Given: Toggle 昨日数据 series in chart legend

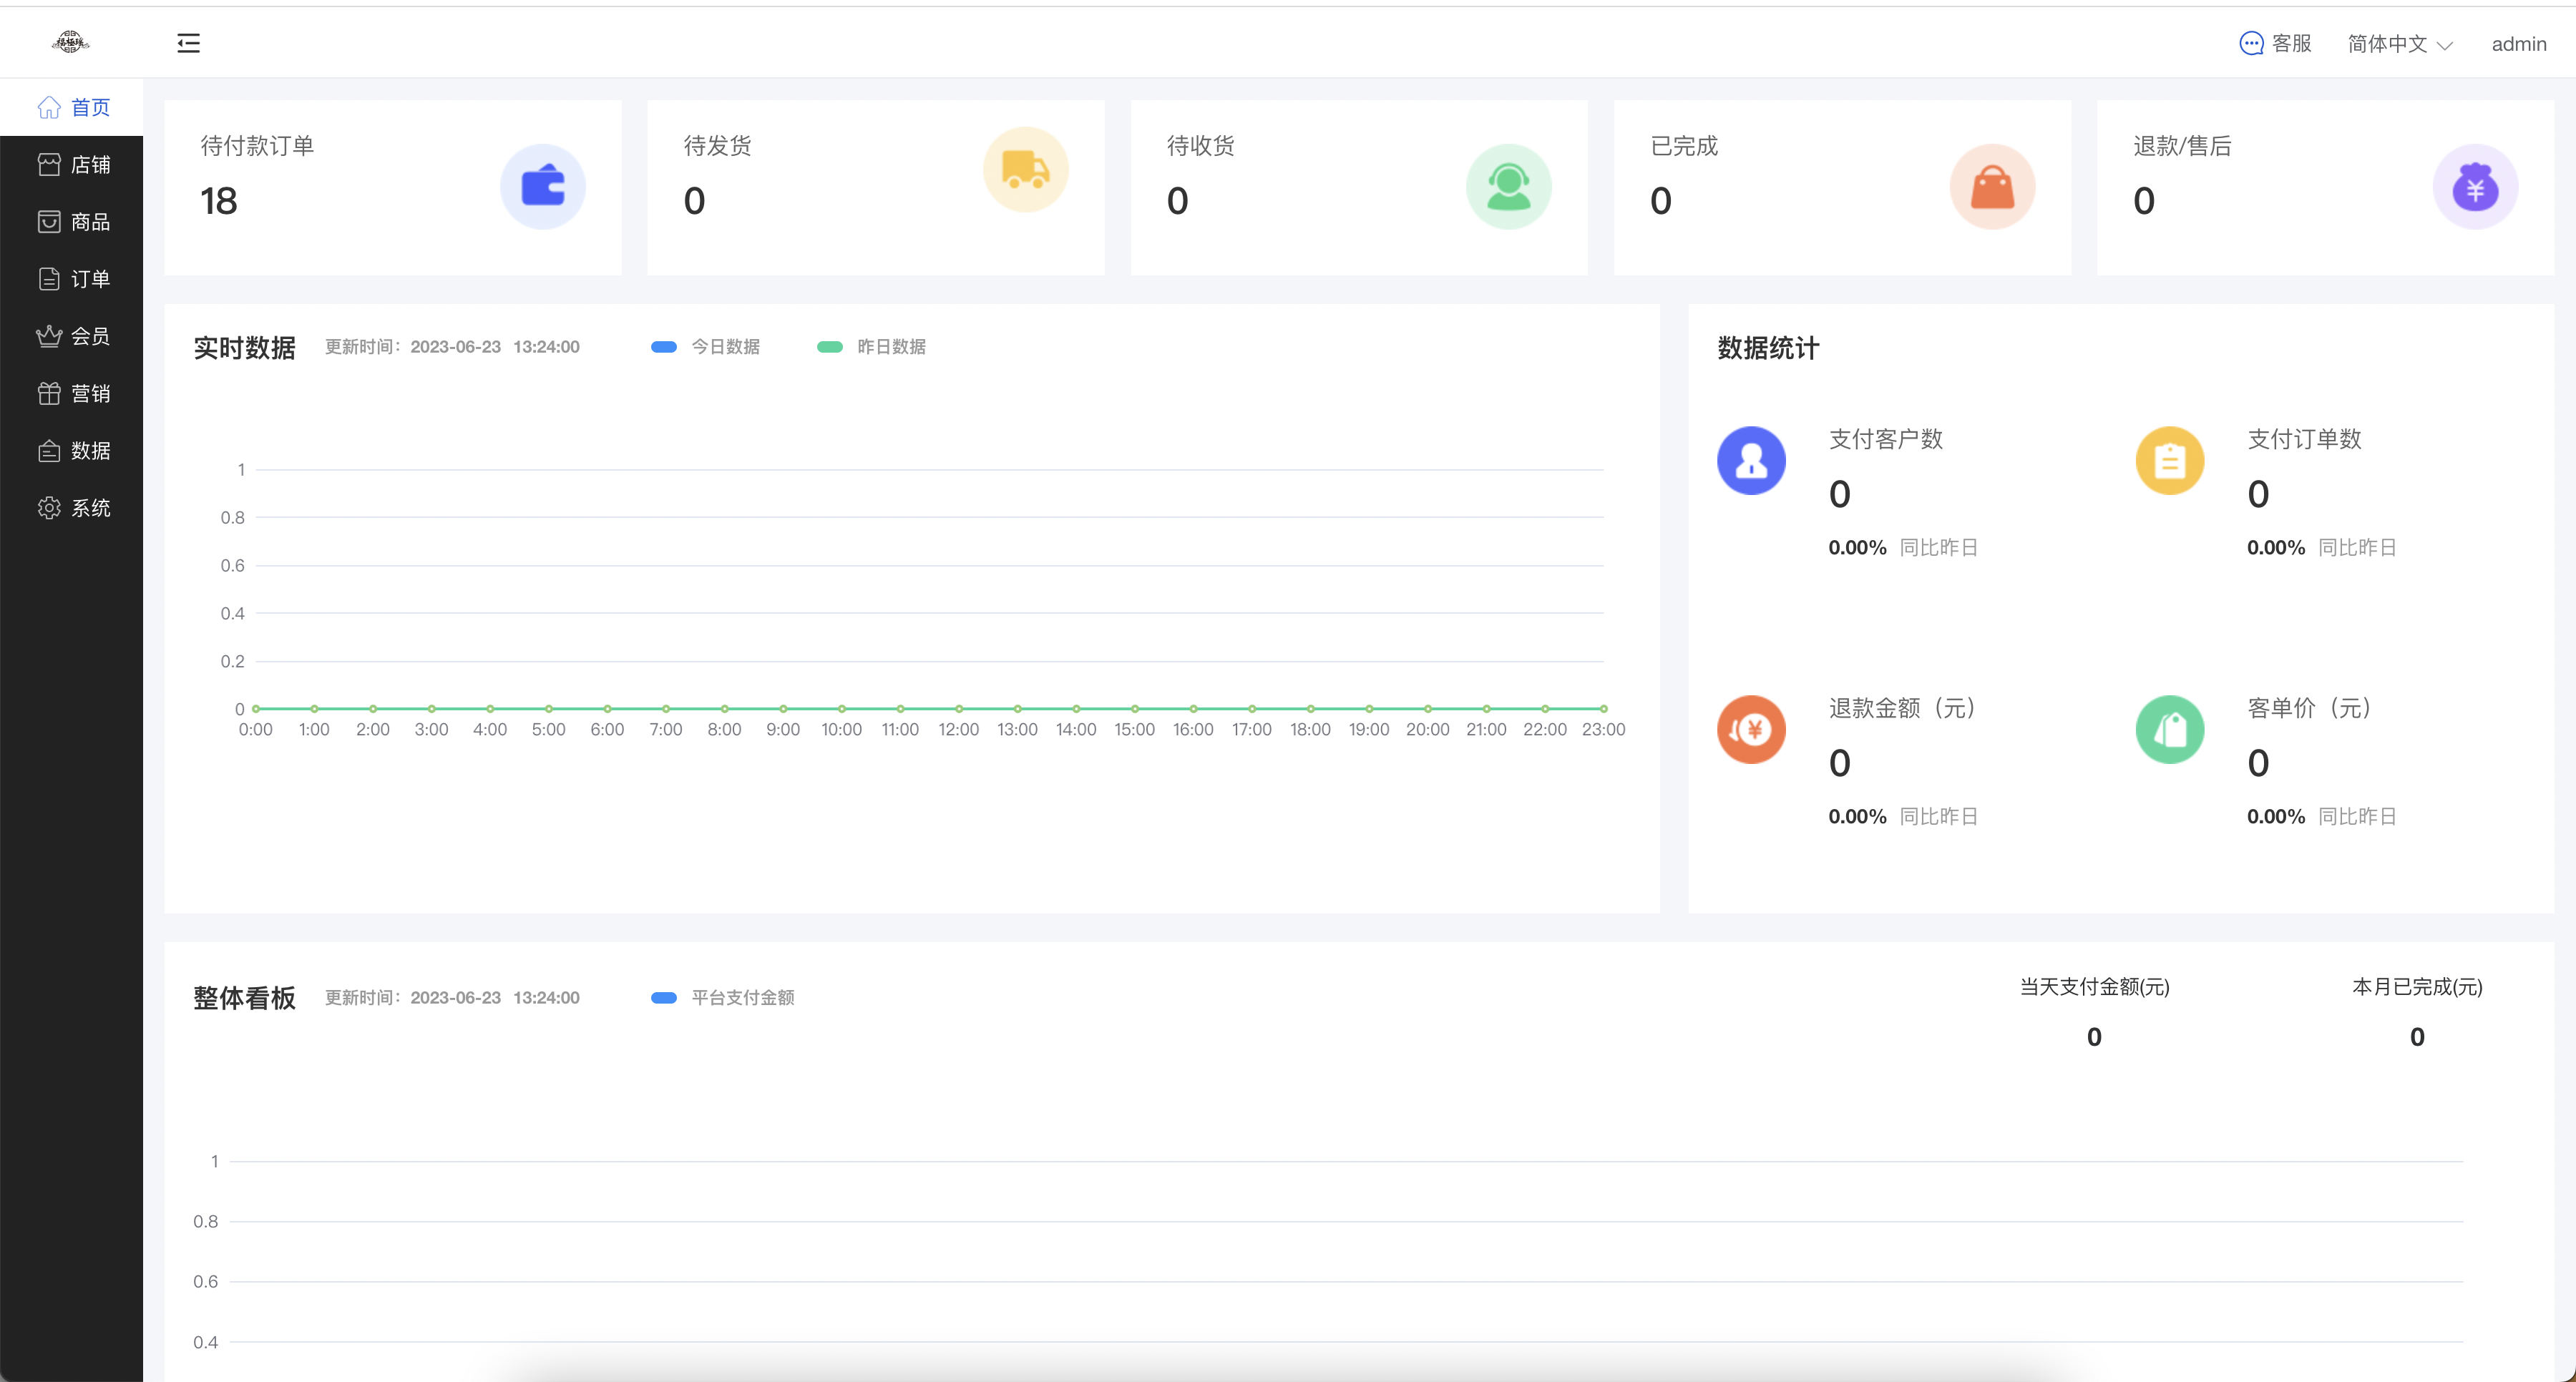Looking at the screenshot, I should [x=871, y=347].
